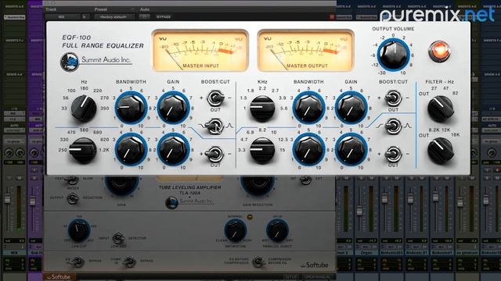Toggle the lower KHz-band Boost/Cut switch
Viewport: 501px width, 281px height.
pos(393,155)
